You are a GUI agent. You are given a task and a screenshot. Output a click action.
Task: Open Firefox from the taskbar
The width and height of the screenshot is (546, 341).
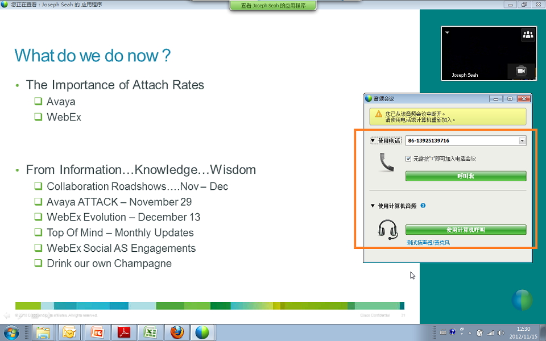pyautogui.click(x=176, y=332)
